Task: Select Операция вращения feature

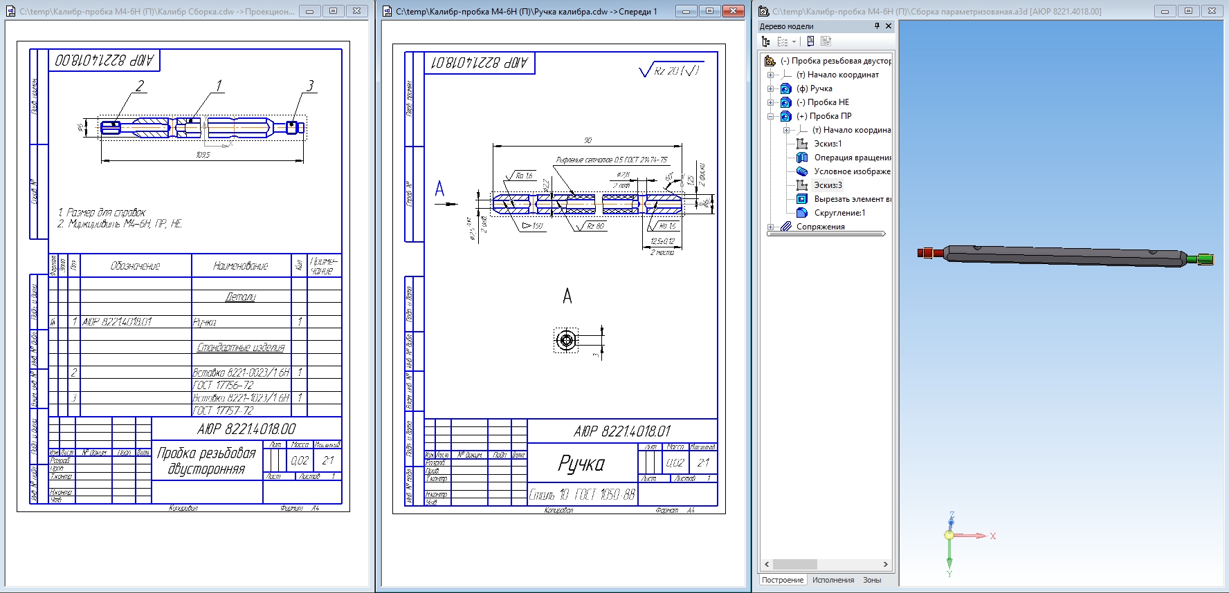Action: pos(853,158)
